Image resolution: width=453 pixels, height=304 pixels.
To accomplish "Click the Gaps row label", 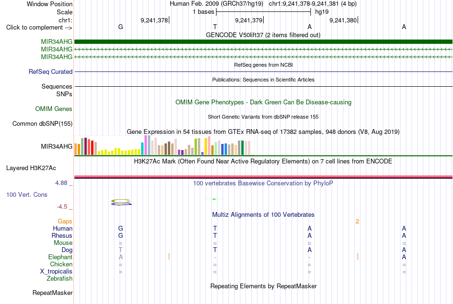I will pyautogui.click(x=65, y=222).
